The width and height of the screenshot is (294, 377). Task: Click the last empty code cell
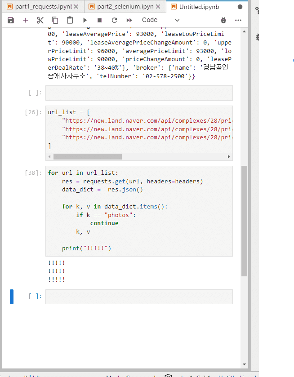coord(139,297)
